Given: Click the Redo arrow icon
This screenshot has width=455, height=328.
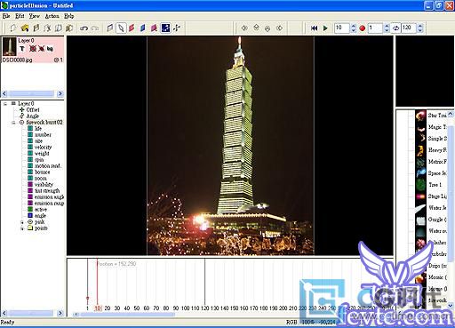Looking at the screenshot, I should coord(95,28).
